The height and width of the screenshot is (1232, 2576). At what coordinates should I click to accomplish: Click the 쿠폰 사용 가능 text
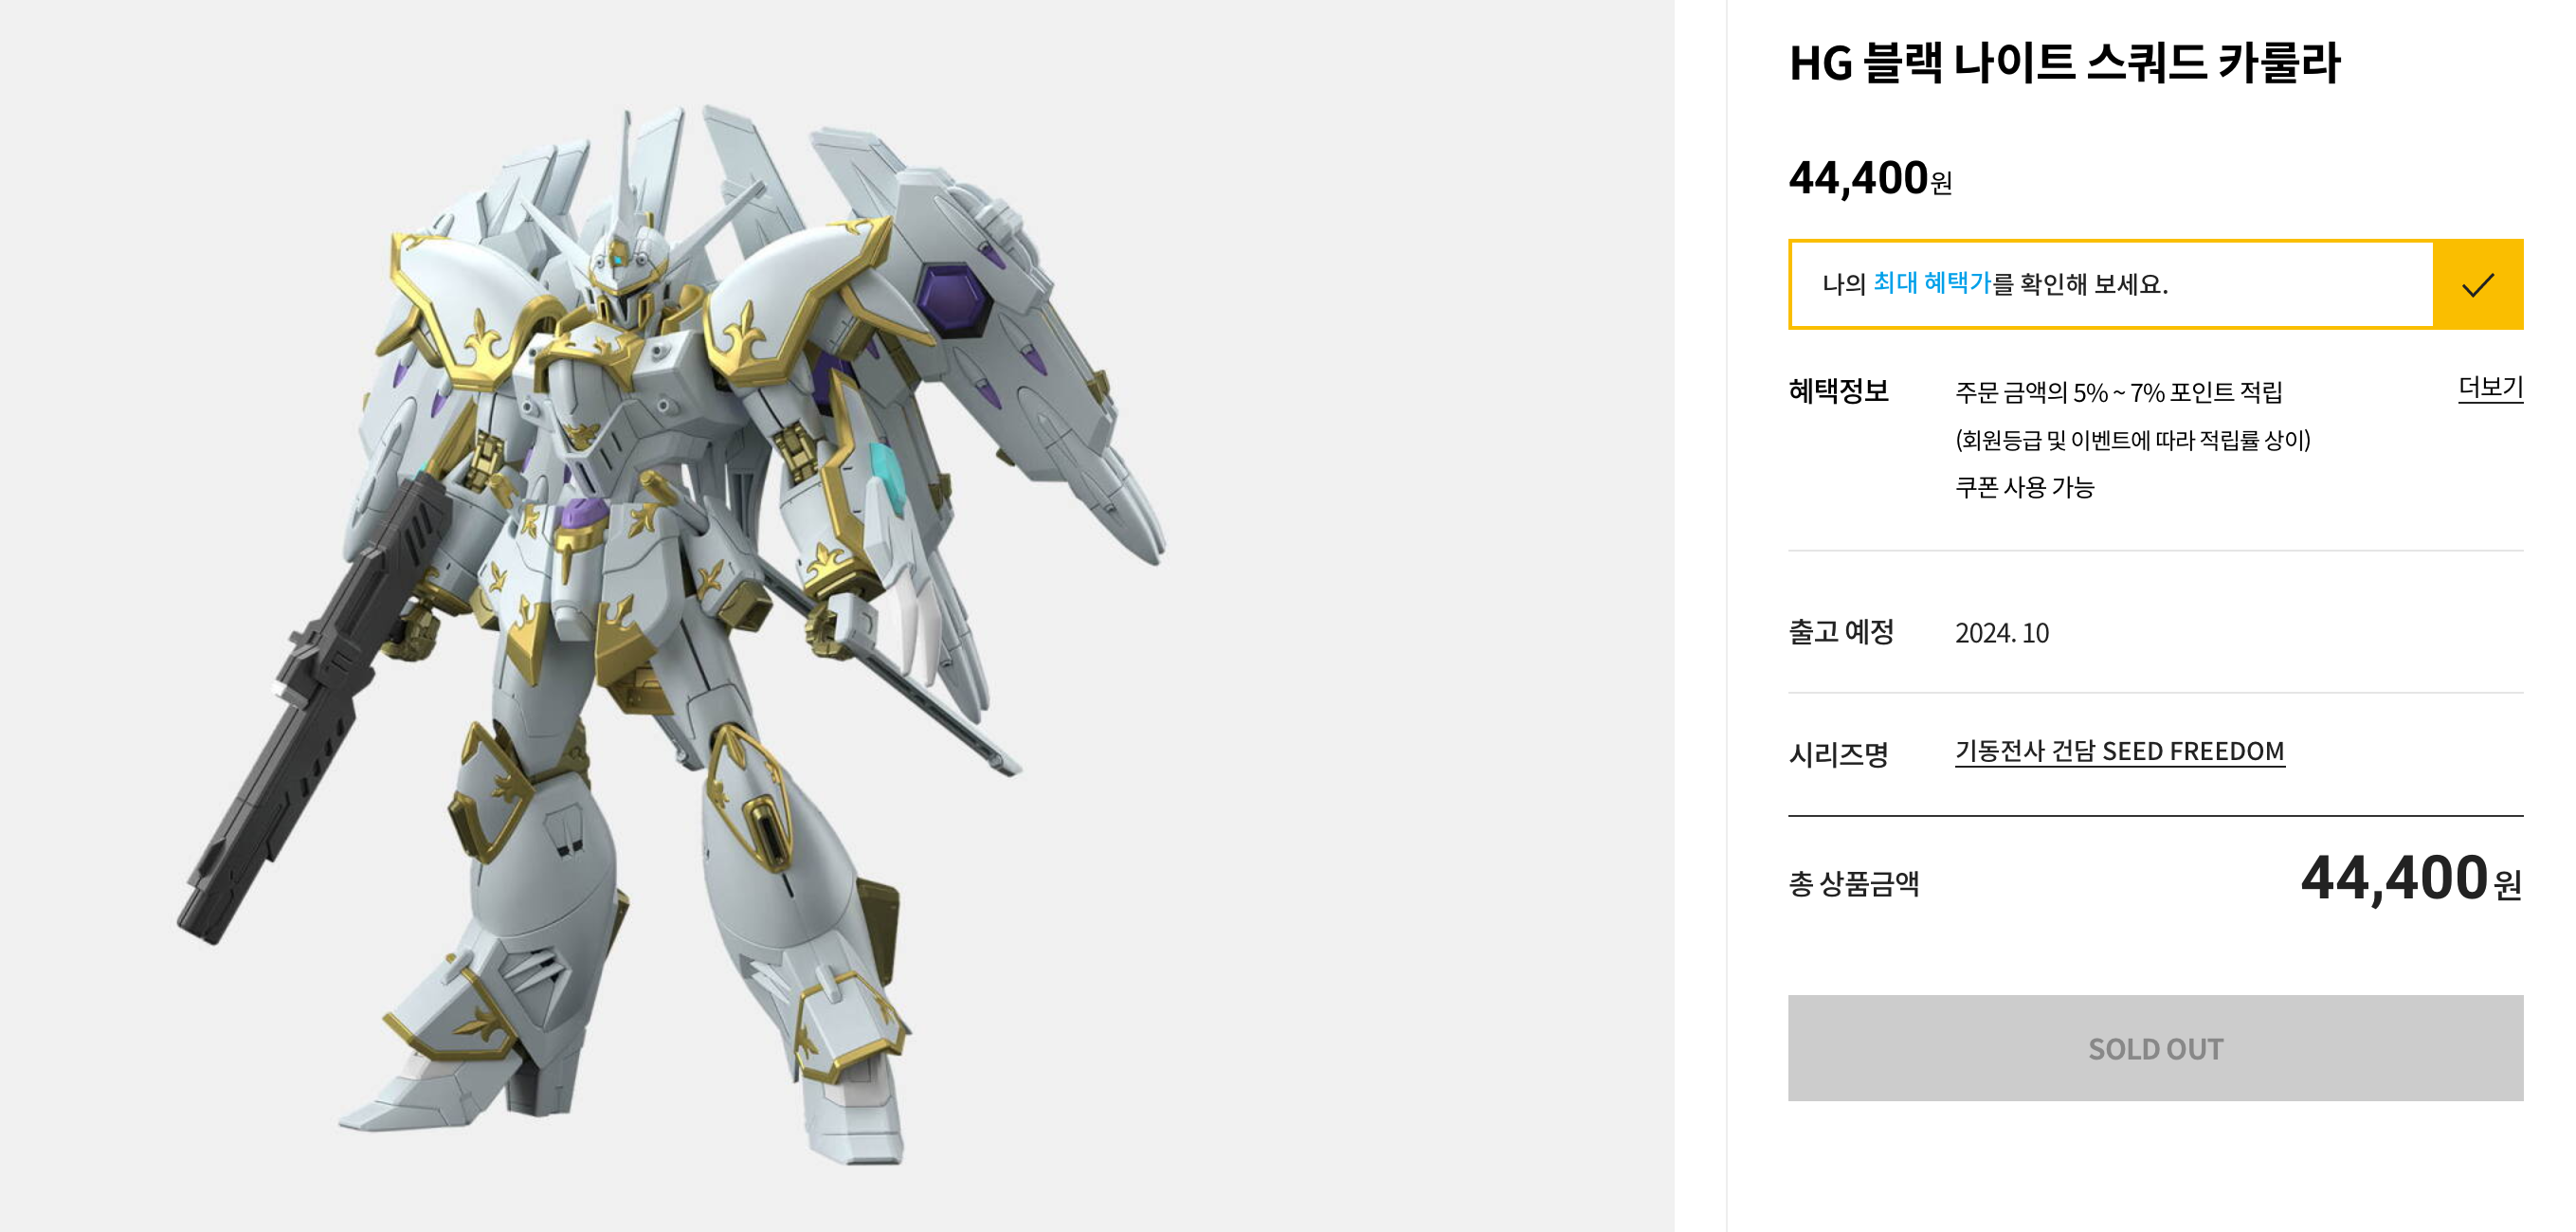2024,487
